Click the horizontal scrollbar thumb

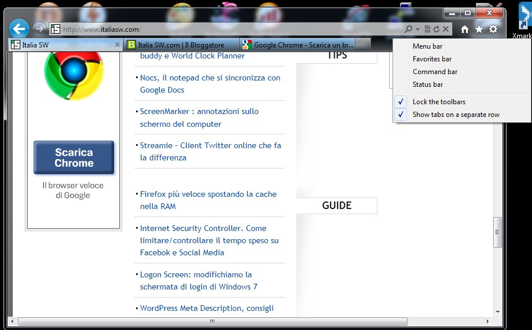(212, 321)
